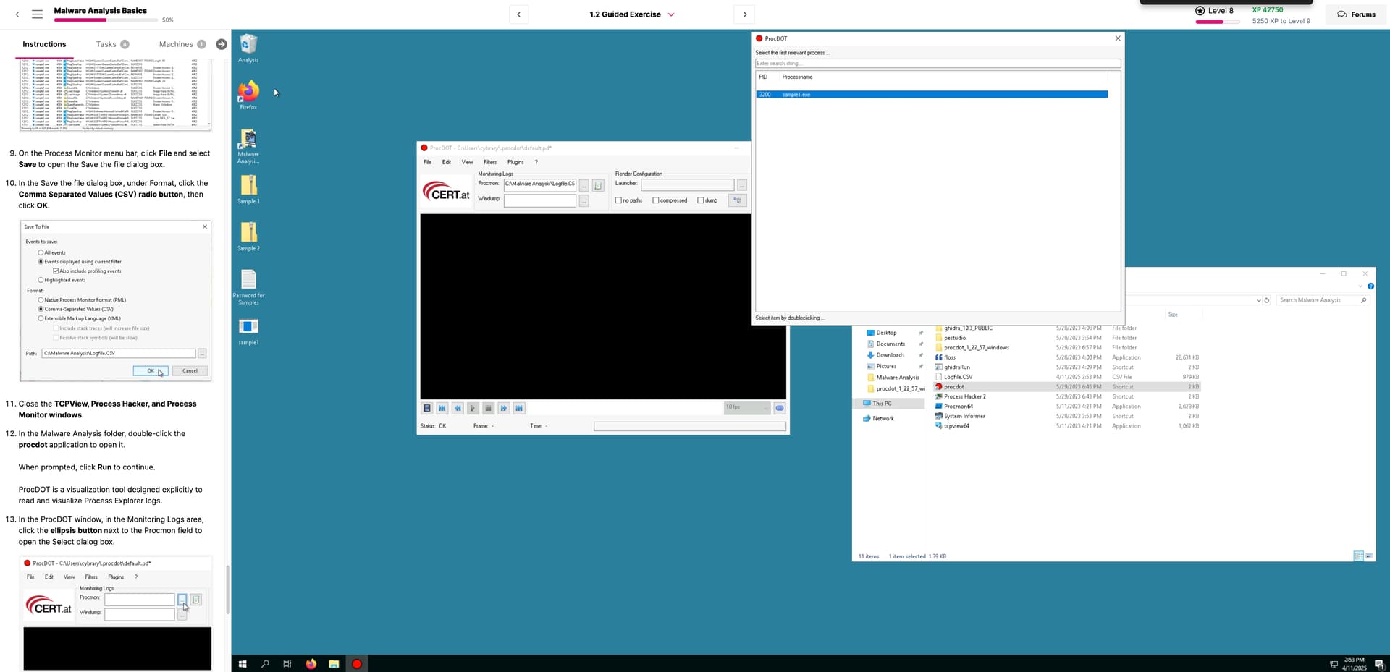Click the ProcDOT timeline progress bar

pos(690,426)
